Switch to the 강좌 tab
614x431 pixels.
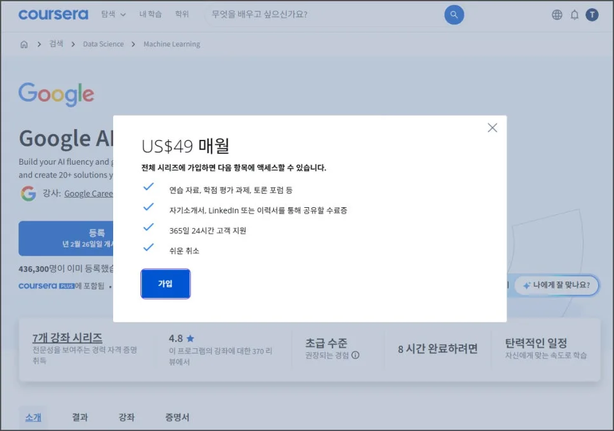point(126,417)
